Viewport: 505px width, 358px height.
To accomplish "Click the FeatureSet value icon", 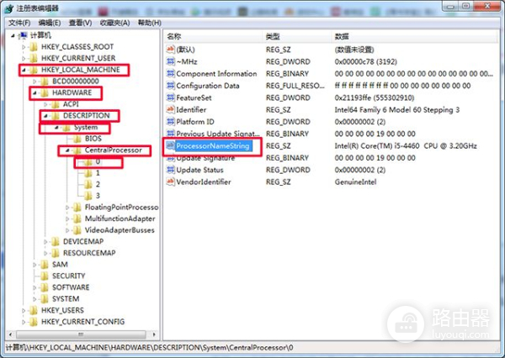I will pyautogui.click(x=170, y=97).
